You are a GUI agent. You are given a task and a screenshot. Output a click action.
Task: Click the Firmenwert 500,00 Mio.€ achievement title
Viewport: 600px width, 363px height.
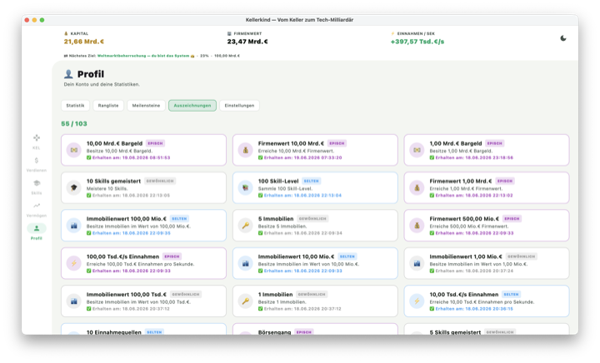tap(464, 219)
